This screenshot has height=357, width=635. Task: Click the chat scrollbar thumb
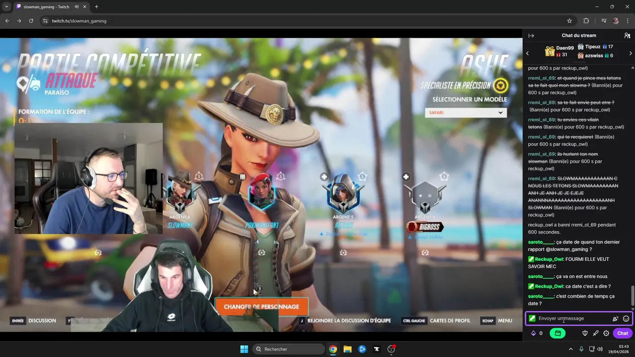coord(632,296)
